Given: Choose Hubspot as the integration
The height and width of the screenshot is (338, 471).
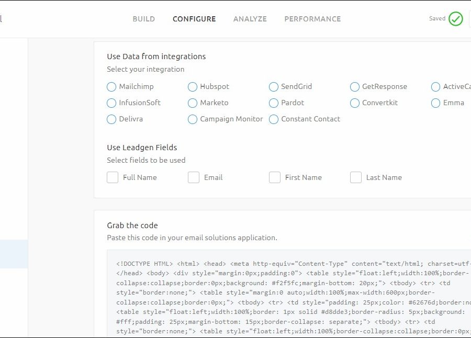Looking at the screenshot, I should (193, 87).
